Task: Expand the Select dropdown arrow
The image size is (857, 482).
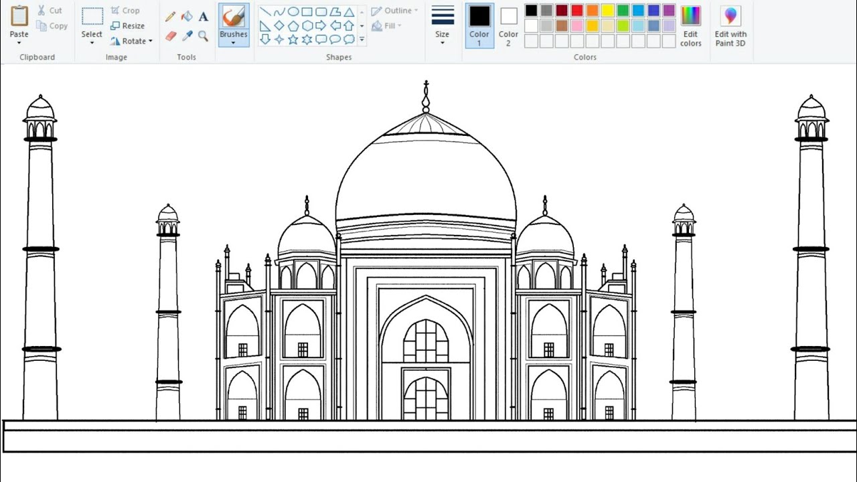Action: (x=92, y=44)
